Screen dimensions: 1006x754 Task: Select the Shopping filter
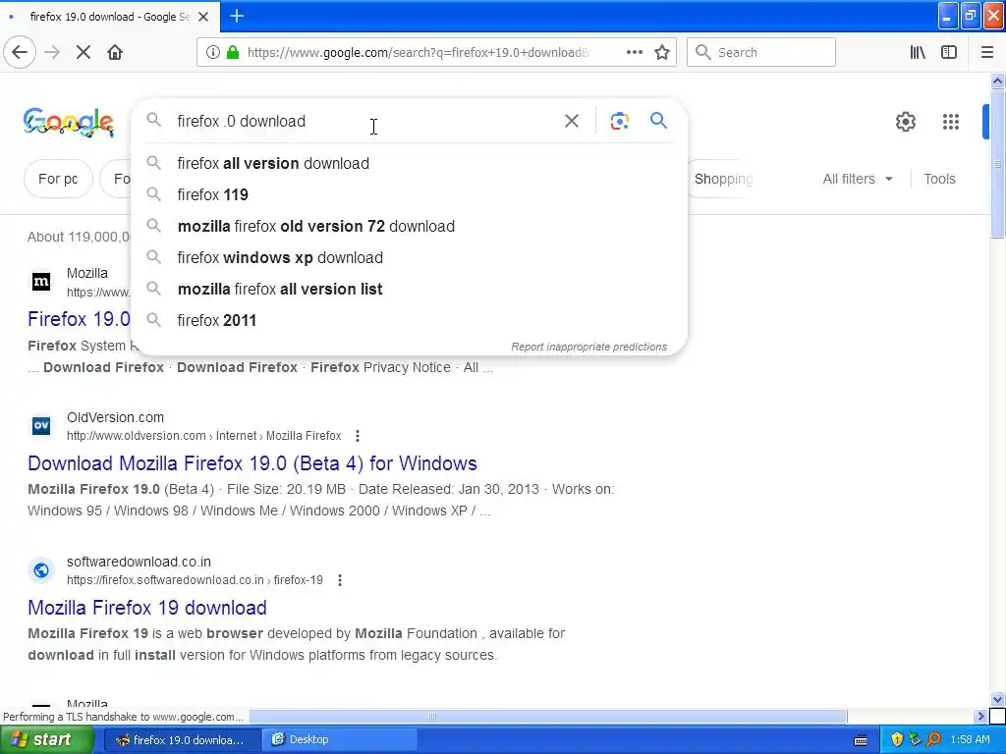[723, 179]
